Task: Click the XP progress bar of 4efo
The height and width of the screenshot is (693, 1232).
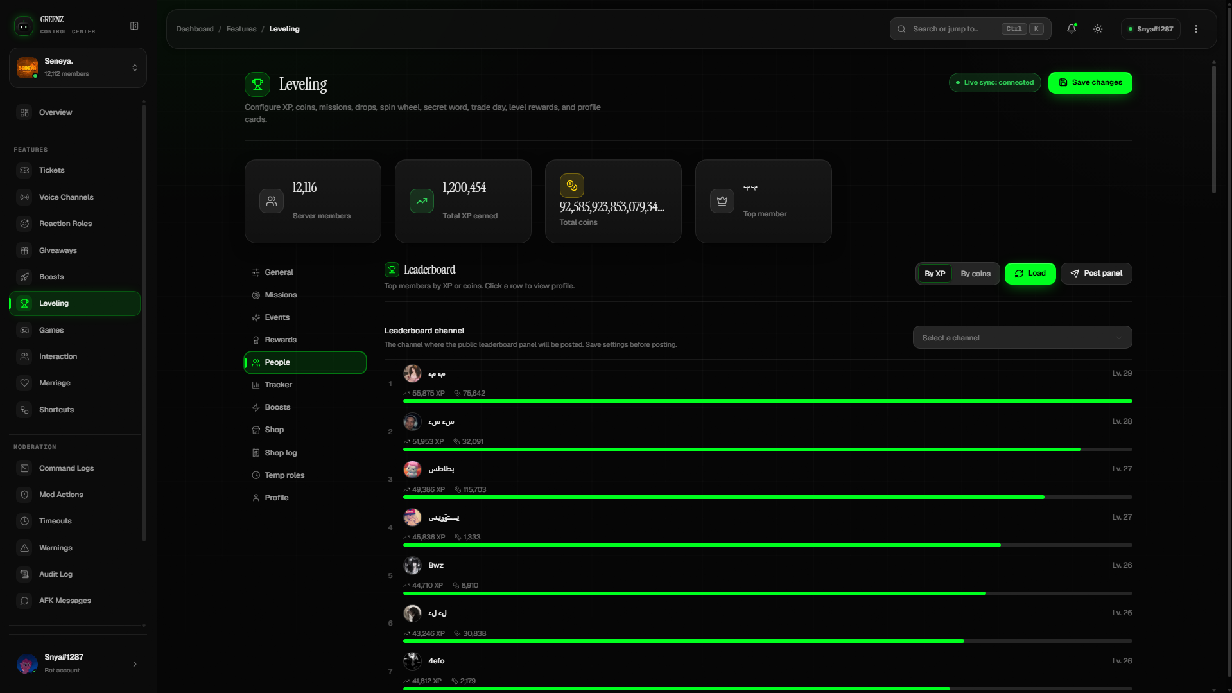Action: (767, 689)
